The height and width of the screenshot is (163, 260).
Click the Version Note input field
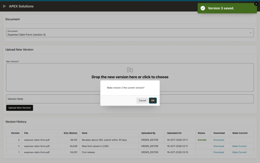[130, 99]
